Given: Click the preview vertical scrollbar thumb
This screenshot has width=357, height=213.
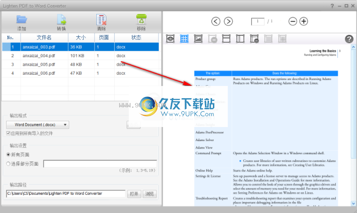Looking at the screenshot, I should click(353, 104).
